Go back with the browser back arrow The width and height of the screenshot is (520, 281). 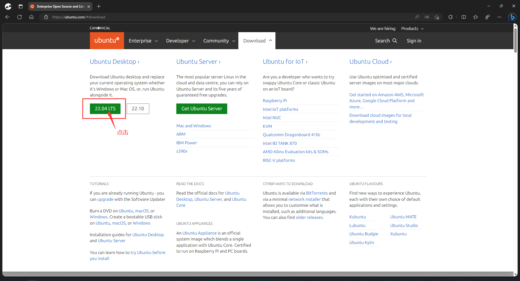[x=8, y=17]
